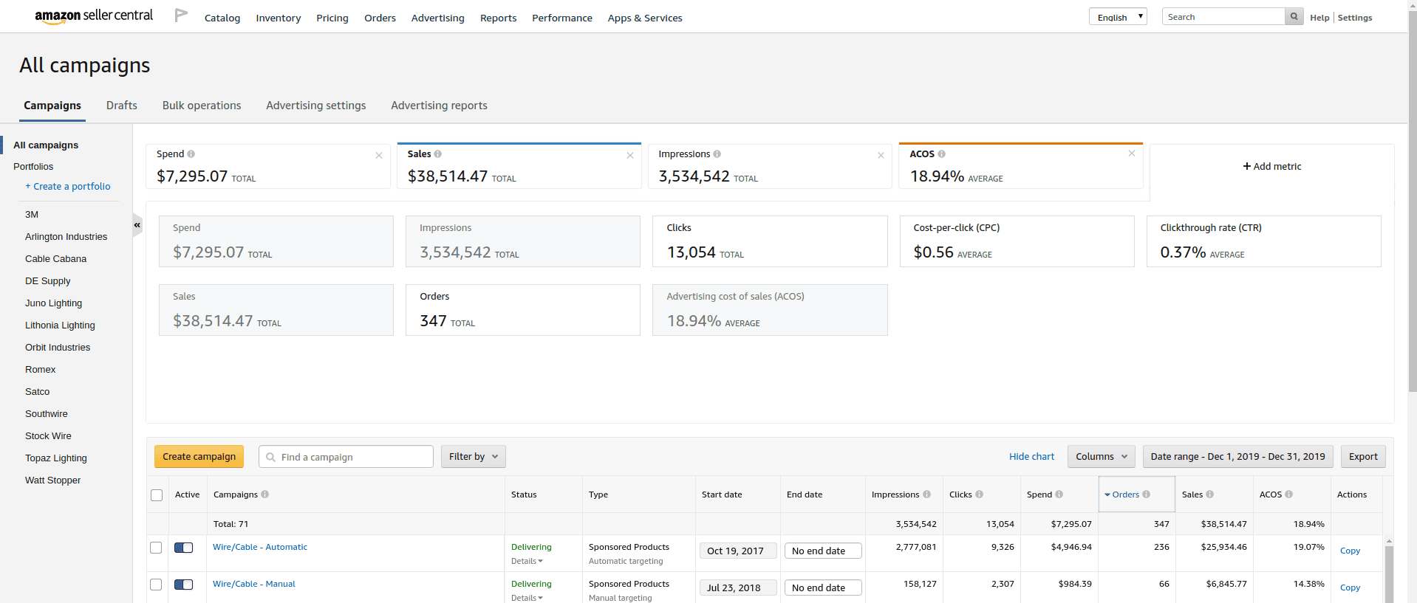Image resolution: width=1417 pixels, height=603 pixels.
Task: Click the Find a campaign input
Action: [x=346, y=457]
